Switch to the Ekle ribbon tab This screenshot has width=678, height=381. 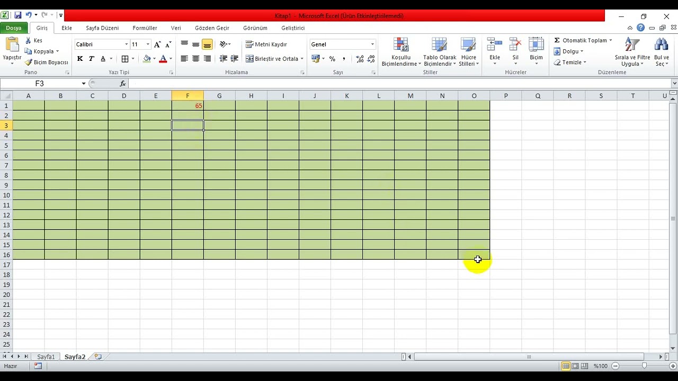(67, 28)
